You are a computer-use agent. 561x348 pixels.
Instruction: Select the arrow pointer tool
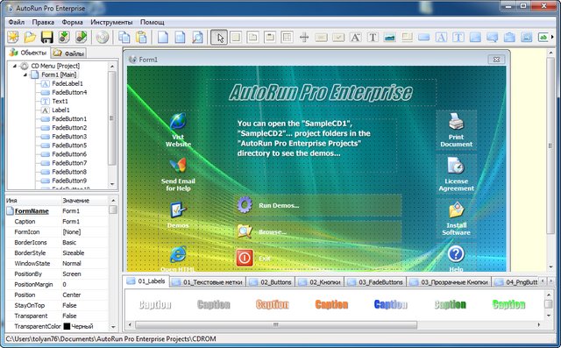(219, 37)
